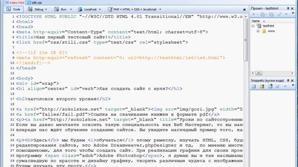Click the closing '</head>' tag
Image resolution: width=298 pixels, height=167 pixels.
pos(26,68)
